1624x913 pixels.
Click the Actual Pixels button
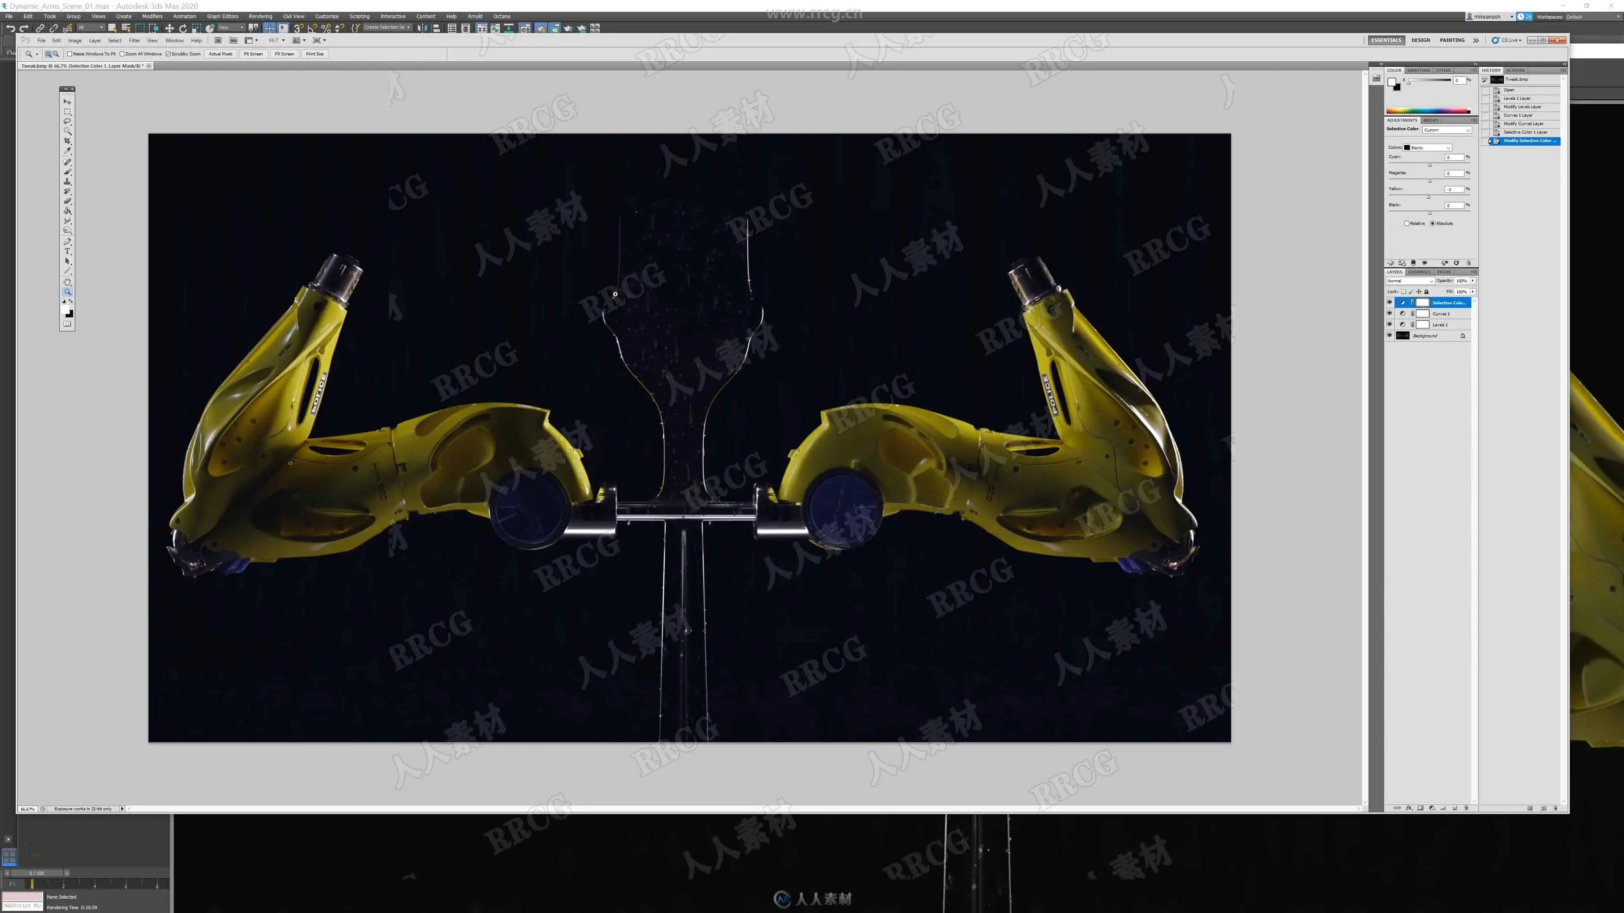(221, 54)
